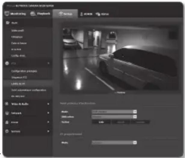Select Configuration principale in sidebar
Screen dimensions: 185x158
(24, 72)
